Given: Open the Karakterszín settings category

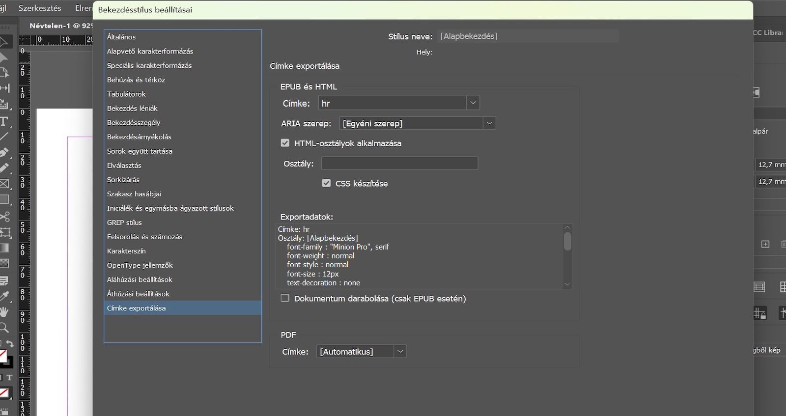Looking at the screenshot, I should 126,251.
